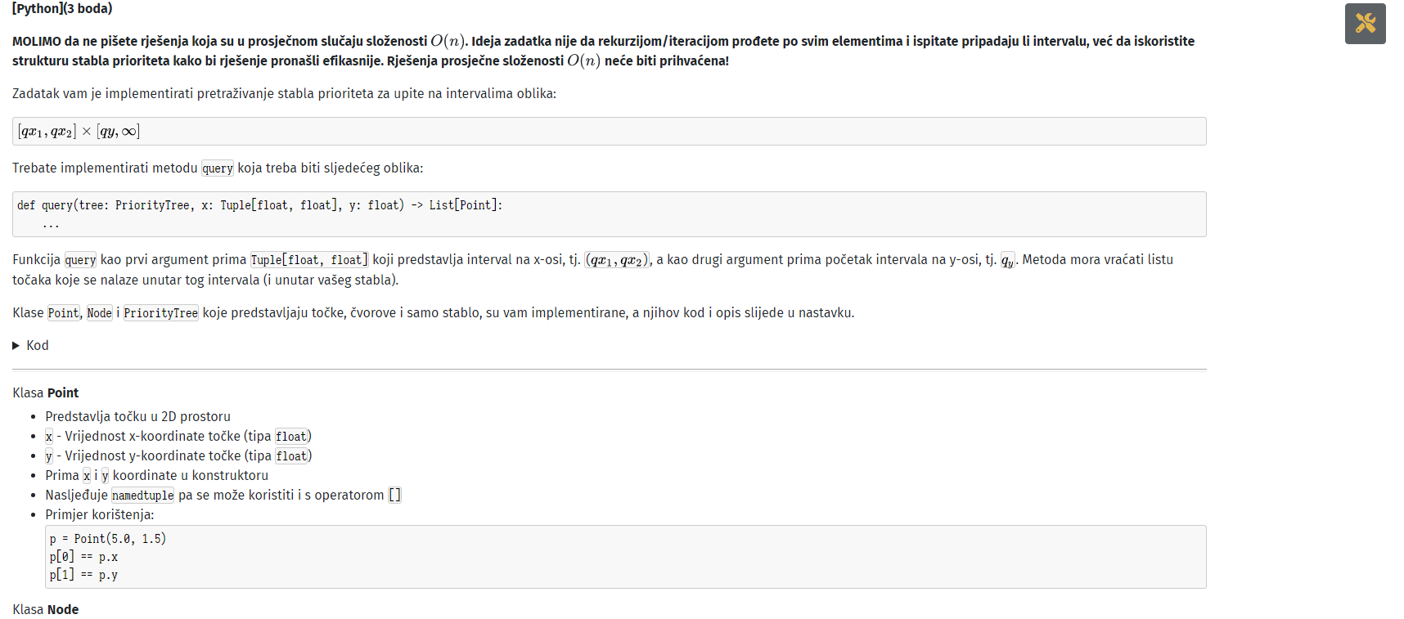Click the interval formula box with infinity symbol
1404x619 pixels.
tap(609, 132)
